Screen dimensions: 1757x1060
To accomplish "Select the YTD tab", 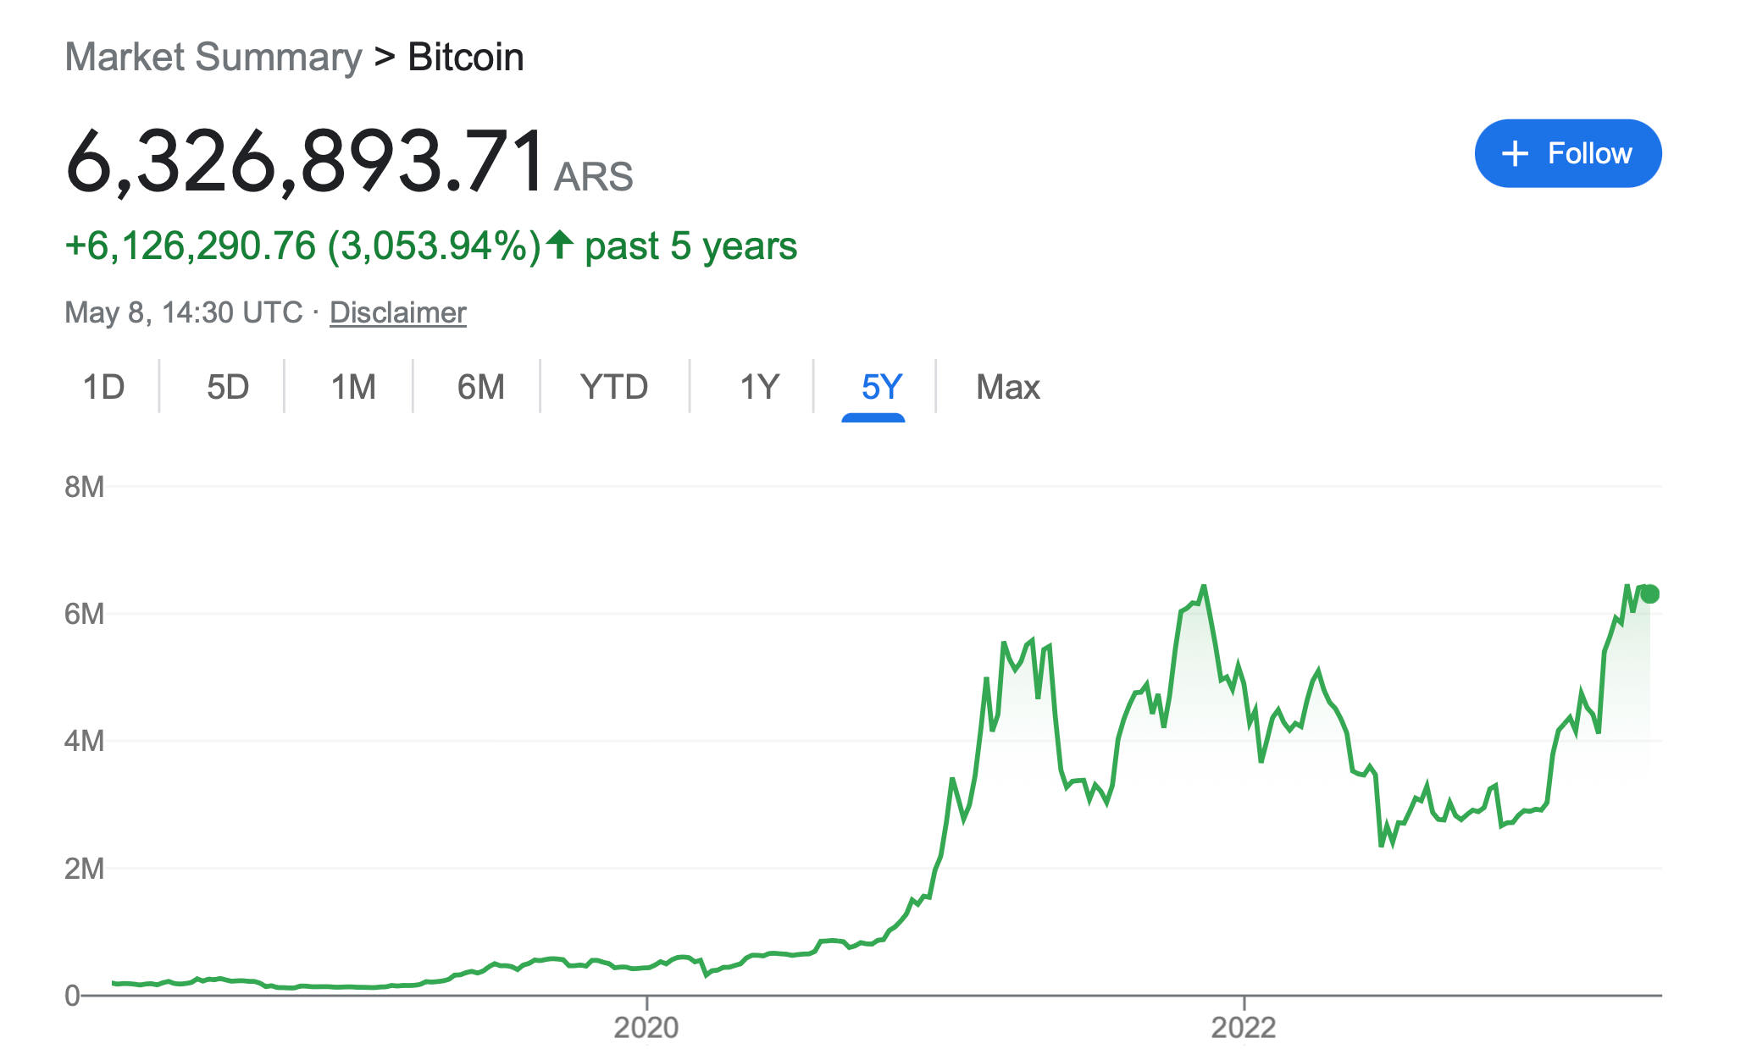I will pos(614,387).
